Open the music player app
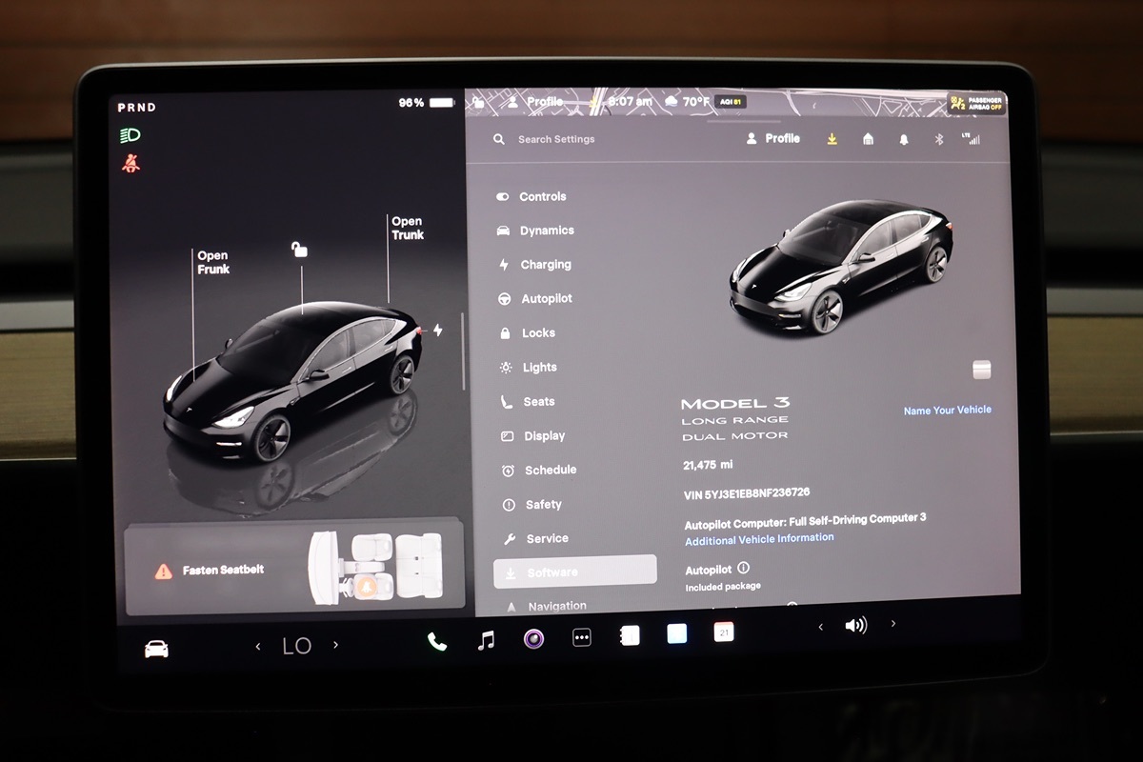This screenshot has height=762, width=1143. coord(486,640)
